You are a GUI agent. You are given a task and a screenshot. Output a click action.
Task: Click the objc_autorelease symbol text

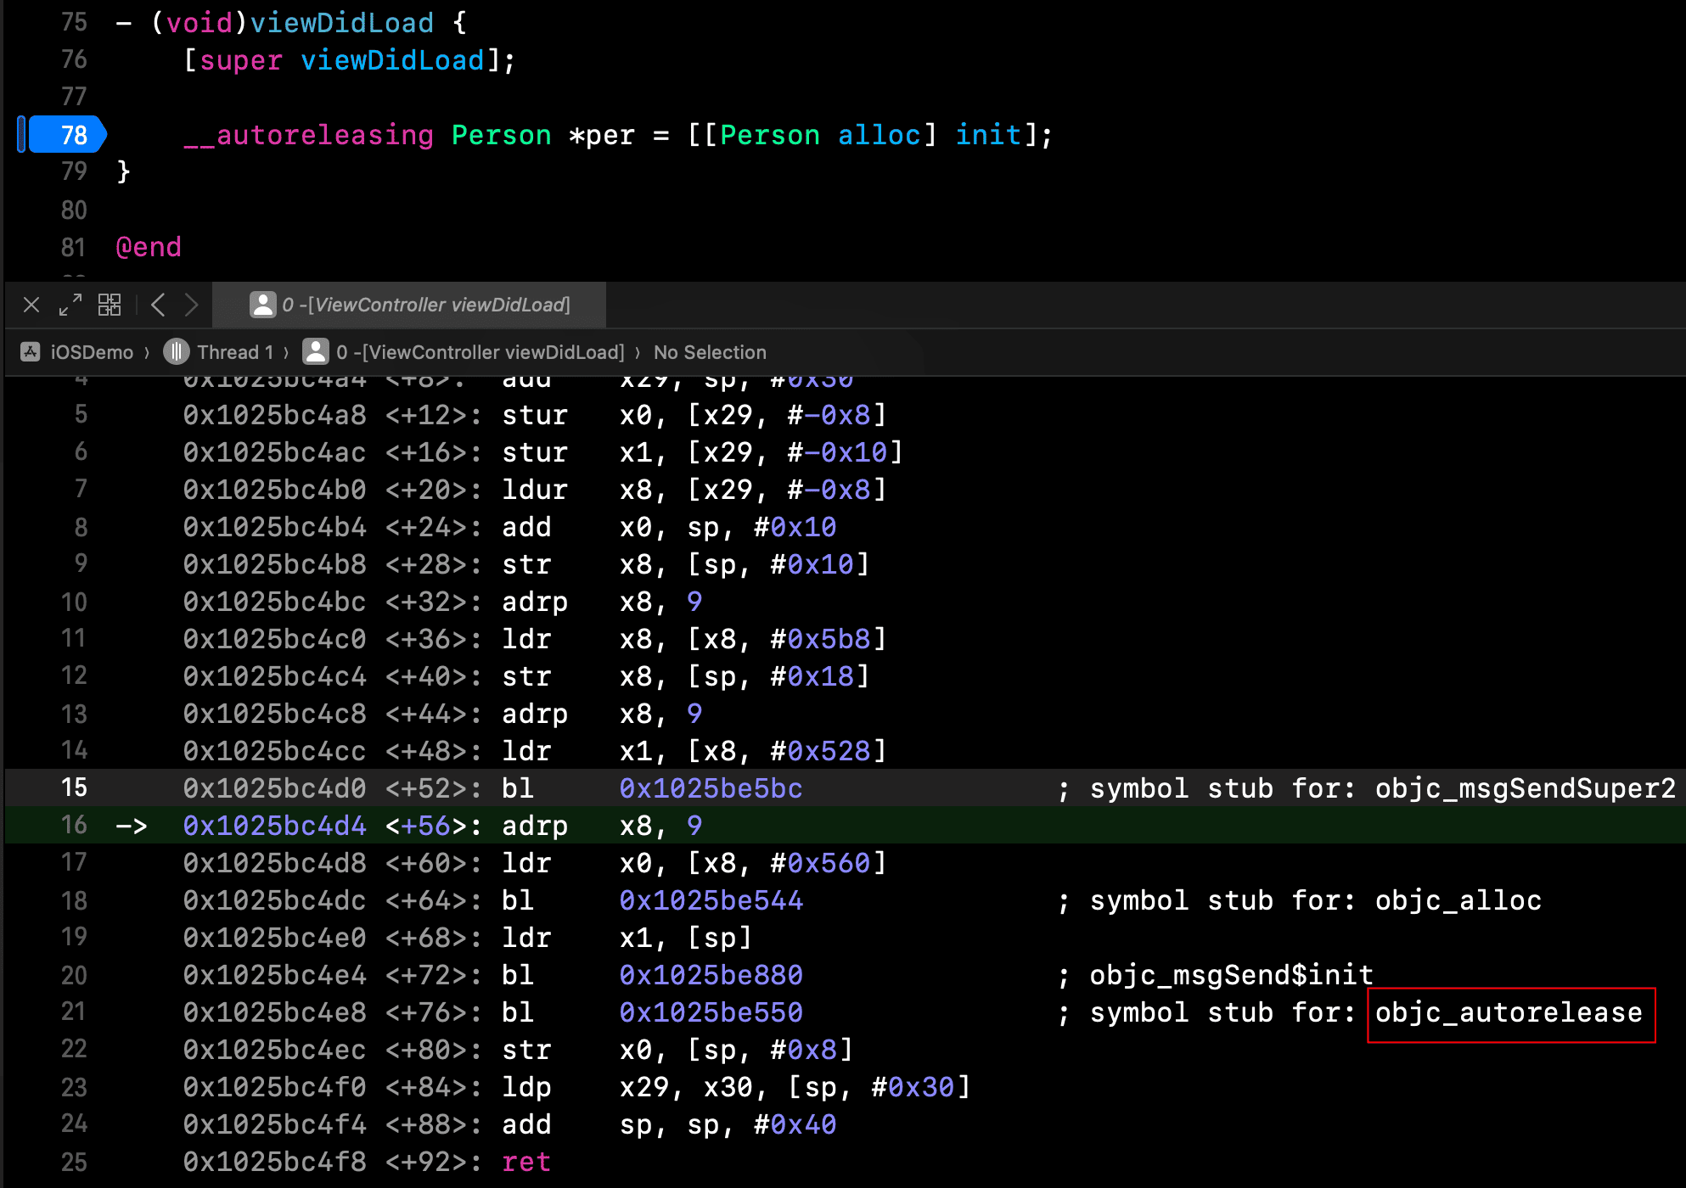1509,1013
